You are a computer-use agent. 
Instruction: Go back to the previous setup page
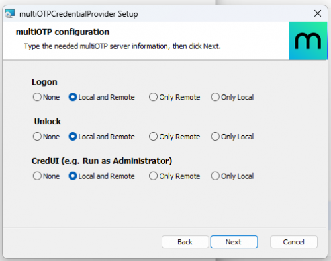[185, 242]
